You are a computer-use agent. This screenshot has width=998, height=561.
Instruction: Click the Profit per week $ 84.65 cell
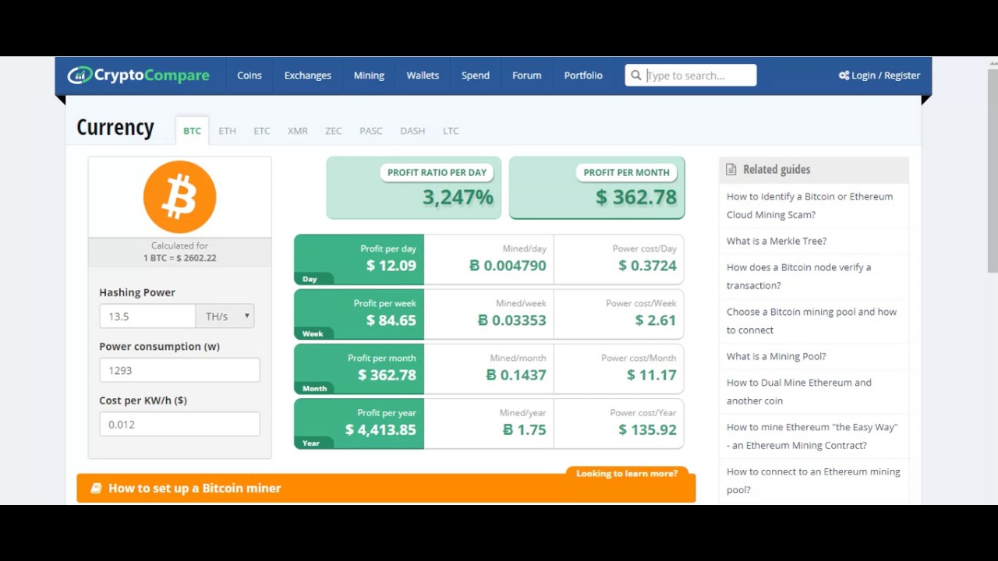359,314
